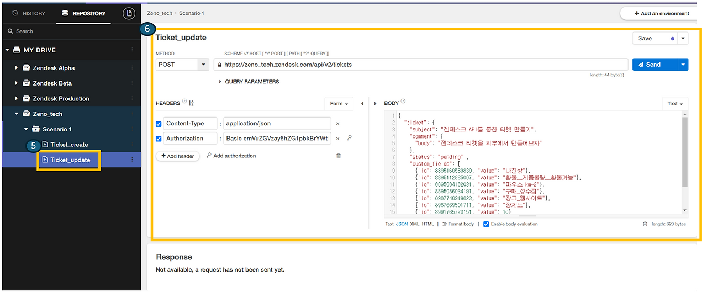Toggle Enable body evaluation checkbox
Screen dimensions: 707x292
tap(486, 224)
